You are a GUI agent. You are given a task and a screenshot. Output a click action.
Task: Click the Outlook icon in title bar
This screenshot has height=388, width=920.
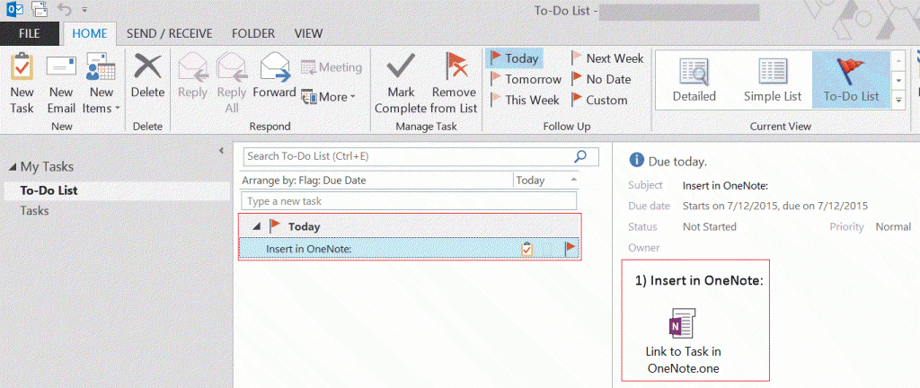[13, 9]
